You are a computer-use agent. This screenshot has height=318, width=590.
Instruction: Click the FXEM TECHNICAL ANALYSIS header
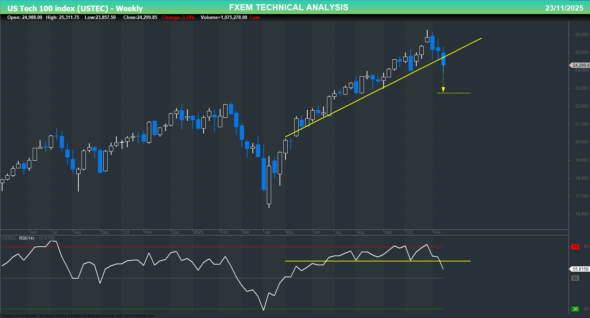pyautogui.click(x=288, y=7)
